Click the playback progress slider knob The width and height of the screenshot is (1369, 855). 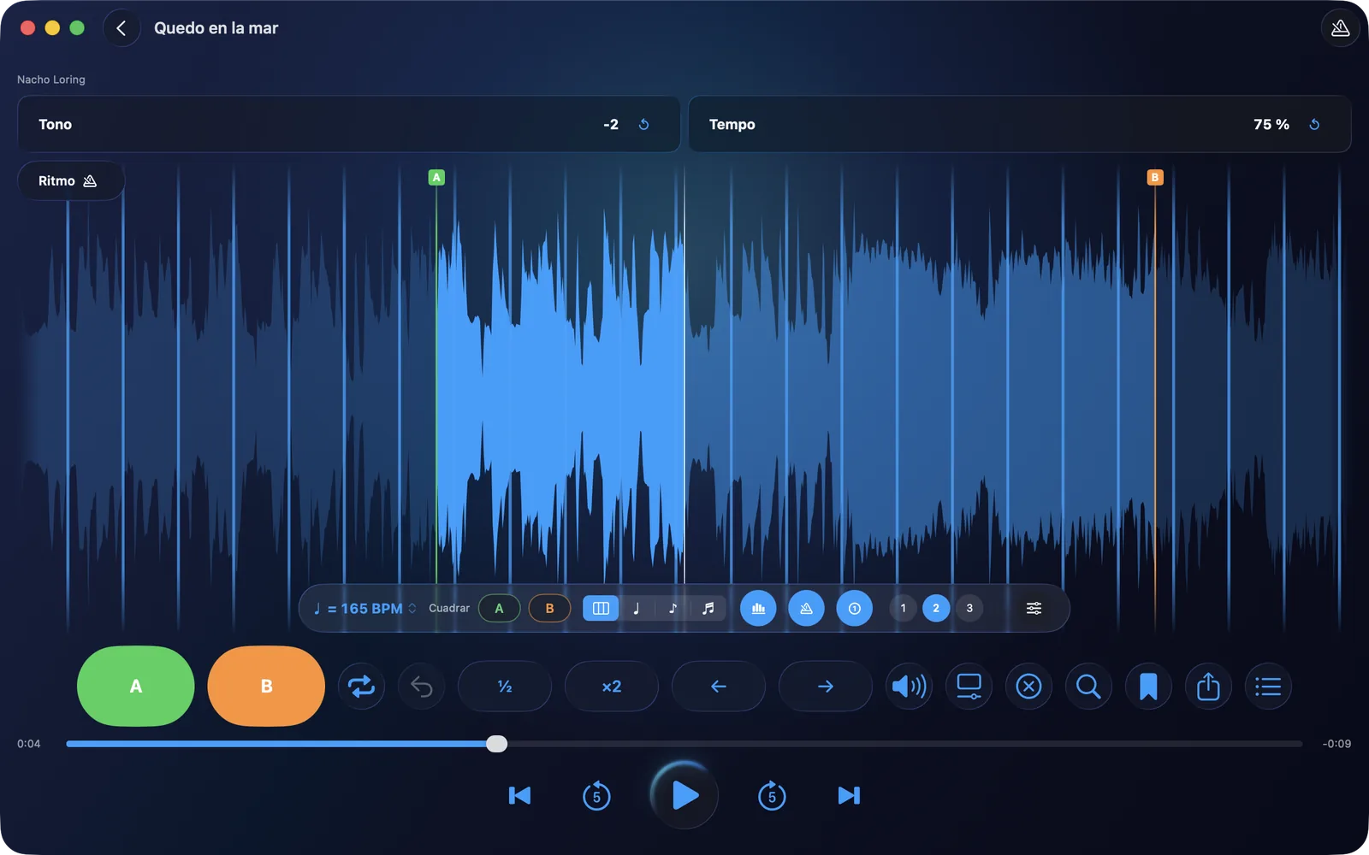497,744
